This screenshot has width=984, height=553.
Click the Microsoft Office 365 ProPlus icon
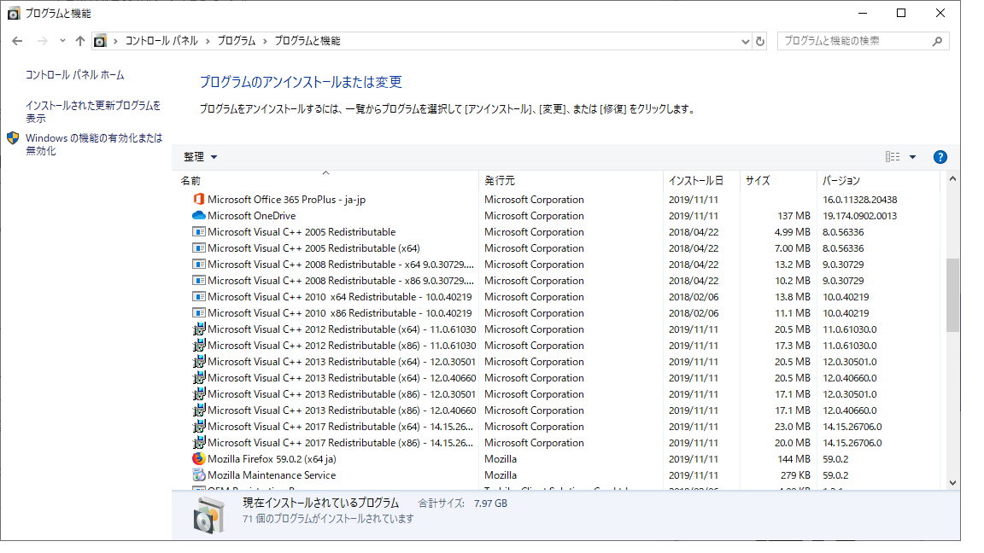pos(199,200)
